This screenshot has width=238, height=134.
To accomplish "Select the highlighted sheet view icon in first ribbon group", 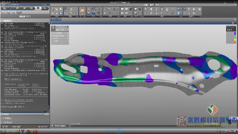I will tap(61, 13).
